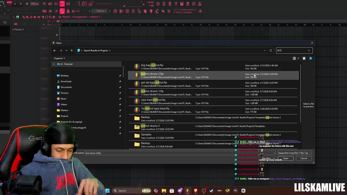This screenshot has width=347, height=195.
Task: Select the playlist slice tool
Action: (x=43, y=17)
